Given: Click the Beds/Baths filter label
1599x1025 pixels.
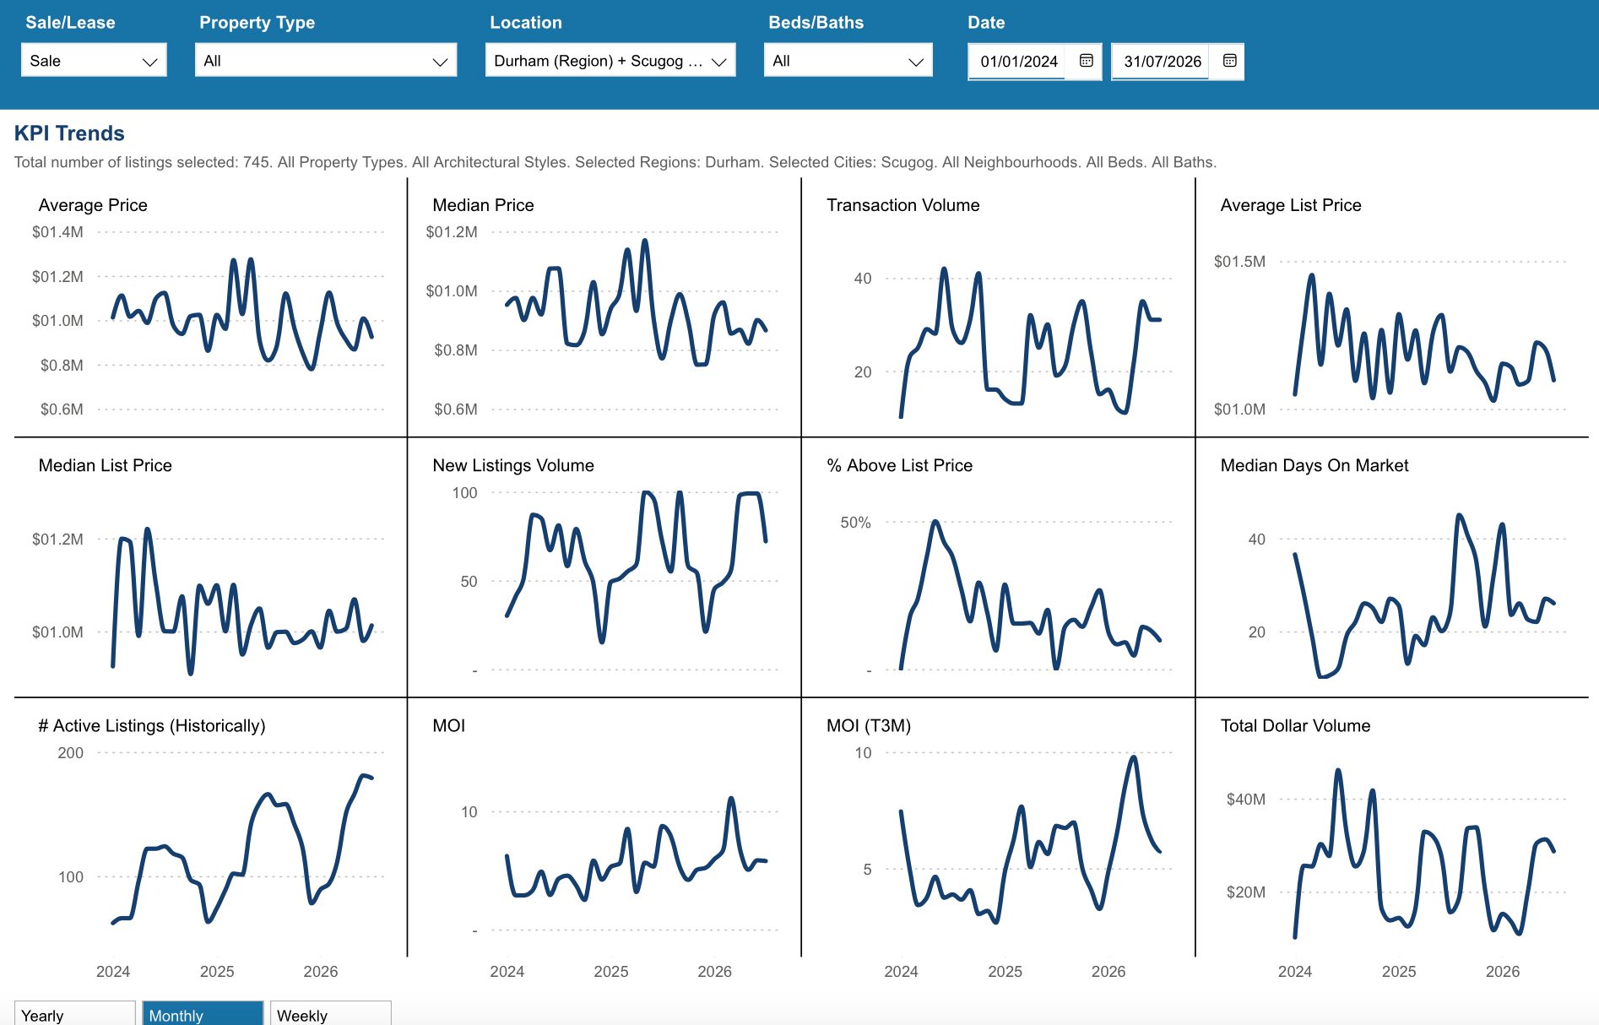Looking at the screenshot, I should click(x=816, y=23).
